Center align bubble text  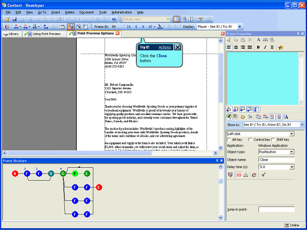[236, 47]
